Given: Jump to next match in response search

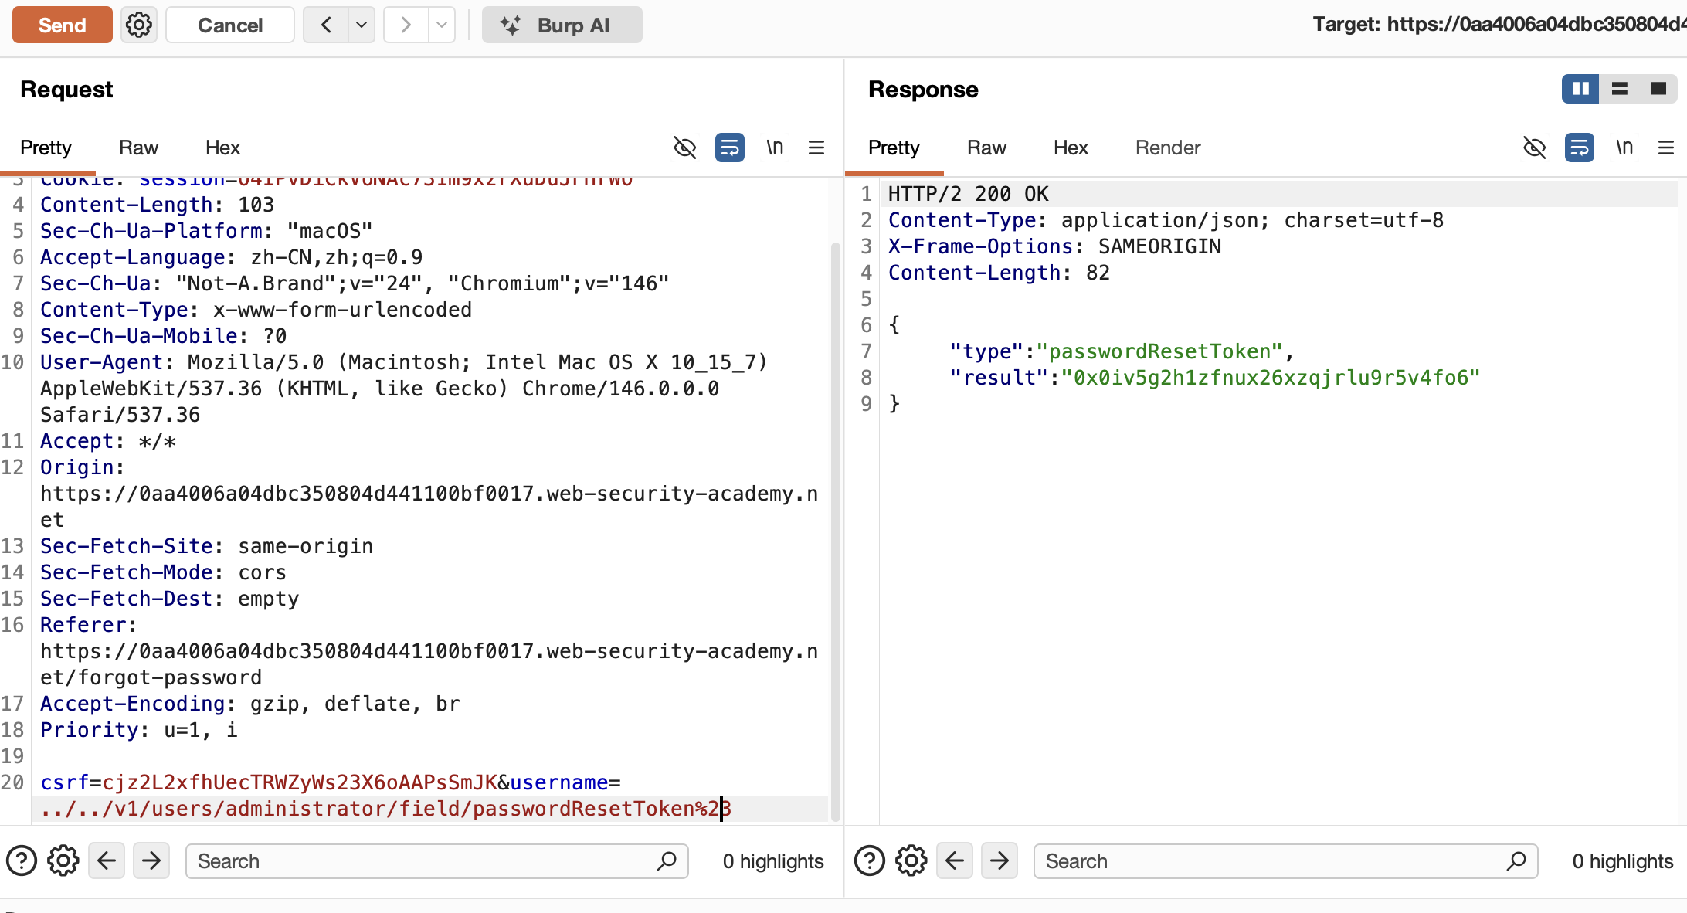Looking at the screenshot, I should (x=1000, y=860).
